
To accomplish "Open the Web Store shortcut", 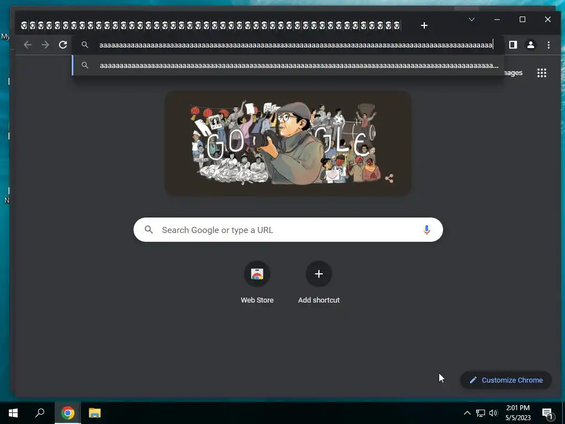I will click(257, 283).
